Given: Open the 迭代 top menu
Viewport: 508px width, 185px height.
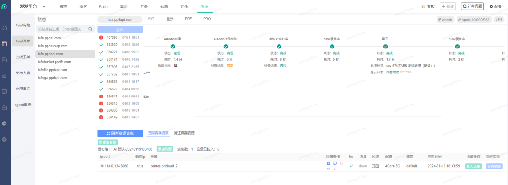Looking at the screenshot, I should [83, 6].
